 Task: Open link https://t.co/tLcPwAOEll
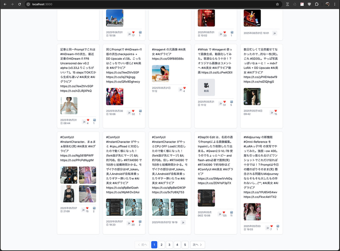(217, 72)
